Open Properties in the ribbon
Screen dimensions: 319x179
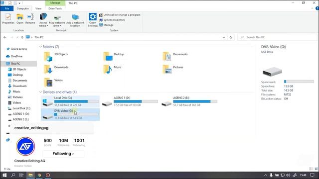[x=8, y=19]
